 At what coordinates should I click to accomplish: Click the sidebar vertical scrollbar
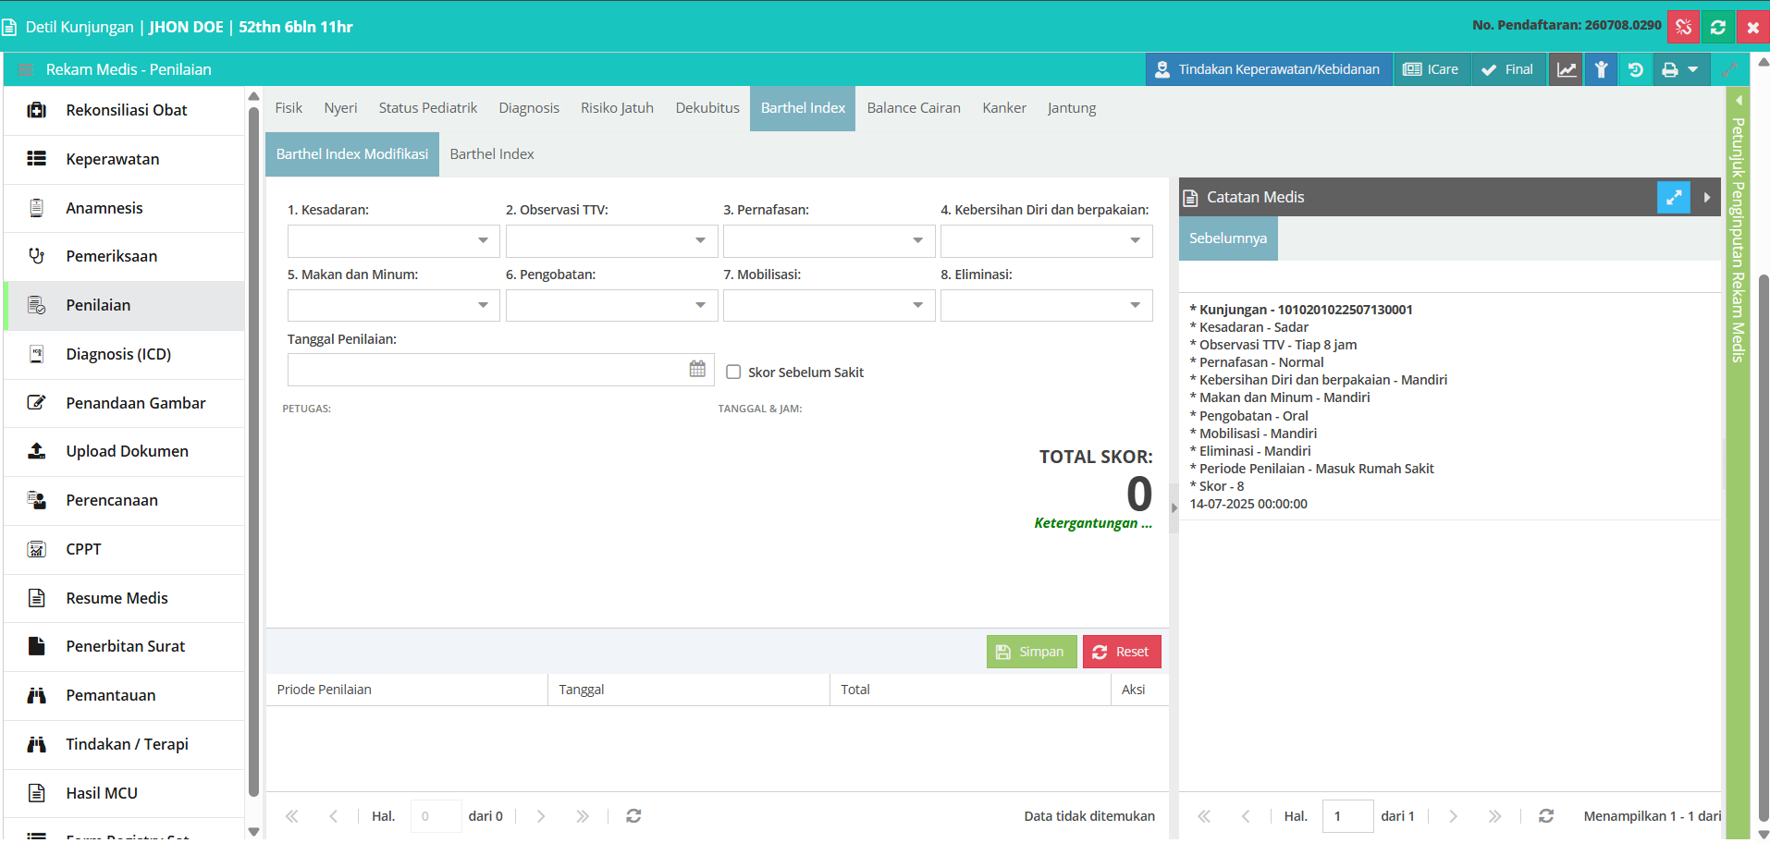(254, 451)
